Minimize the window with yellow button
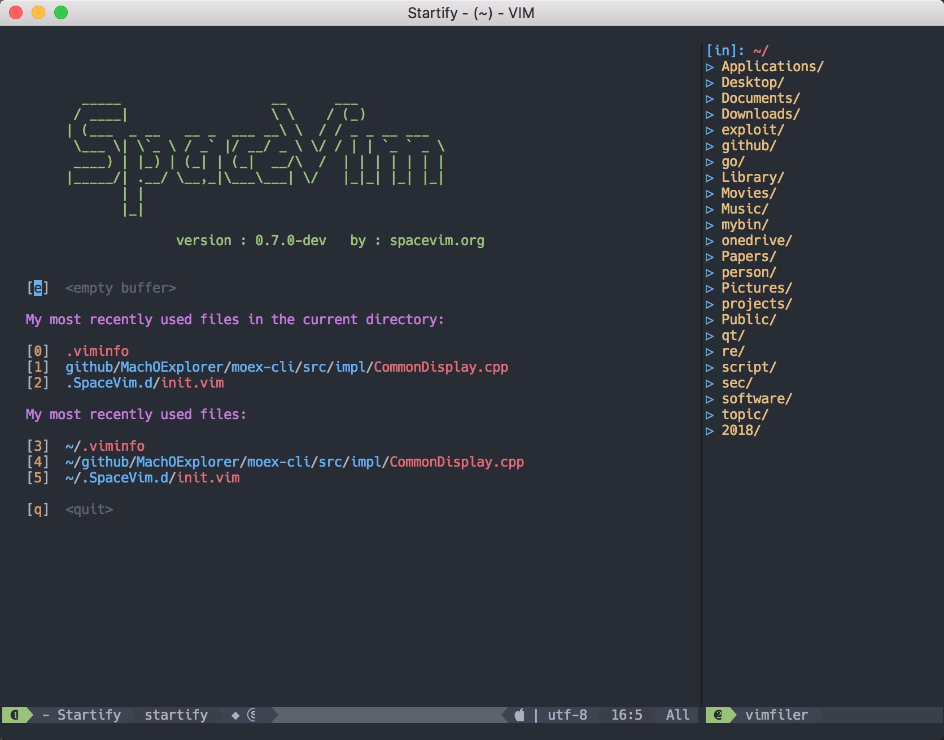Screen dimensions: 944x740 coord(38,12)
